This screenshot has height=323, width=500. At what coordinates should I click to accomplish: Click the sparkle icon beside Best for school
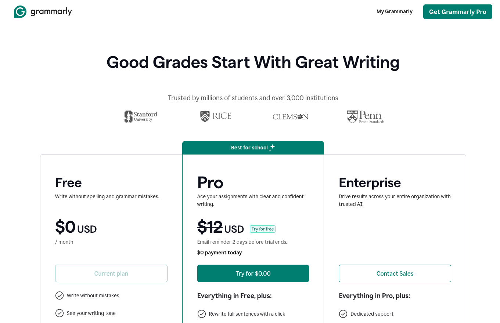click(272, 148)
